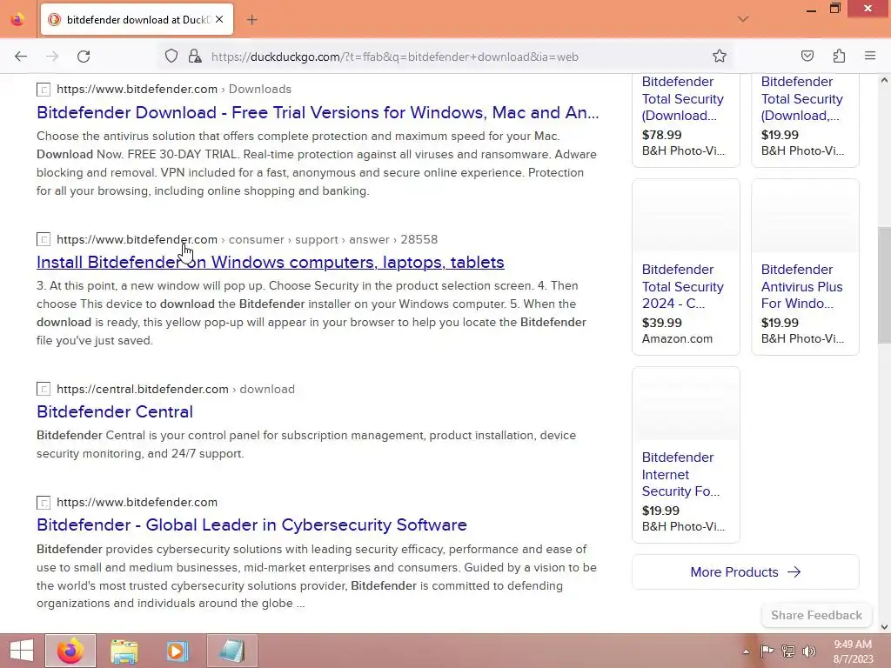
Task: Open a new tab with plus button
Action: [x=251, y=20]
